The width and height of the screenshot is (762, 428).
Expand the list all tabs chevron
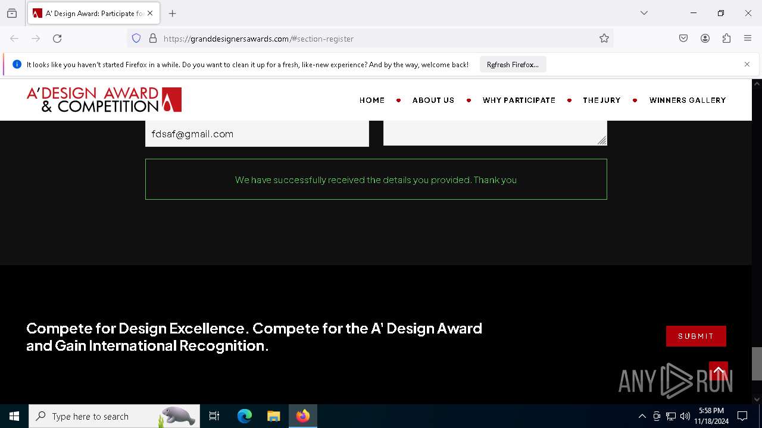tap(644, 13)
